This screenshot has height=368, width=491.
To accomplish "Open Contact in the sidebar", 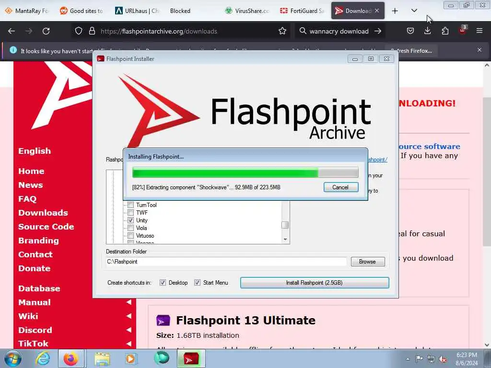I will pos(35,254).
